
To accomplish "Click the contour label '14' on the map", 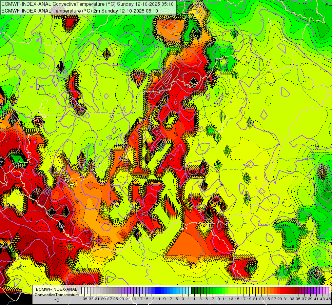I will tap(317, 146).
